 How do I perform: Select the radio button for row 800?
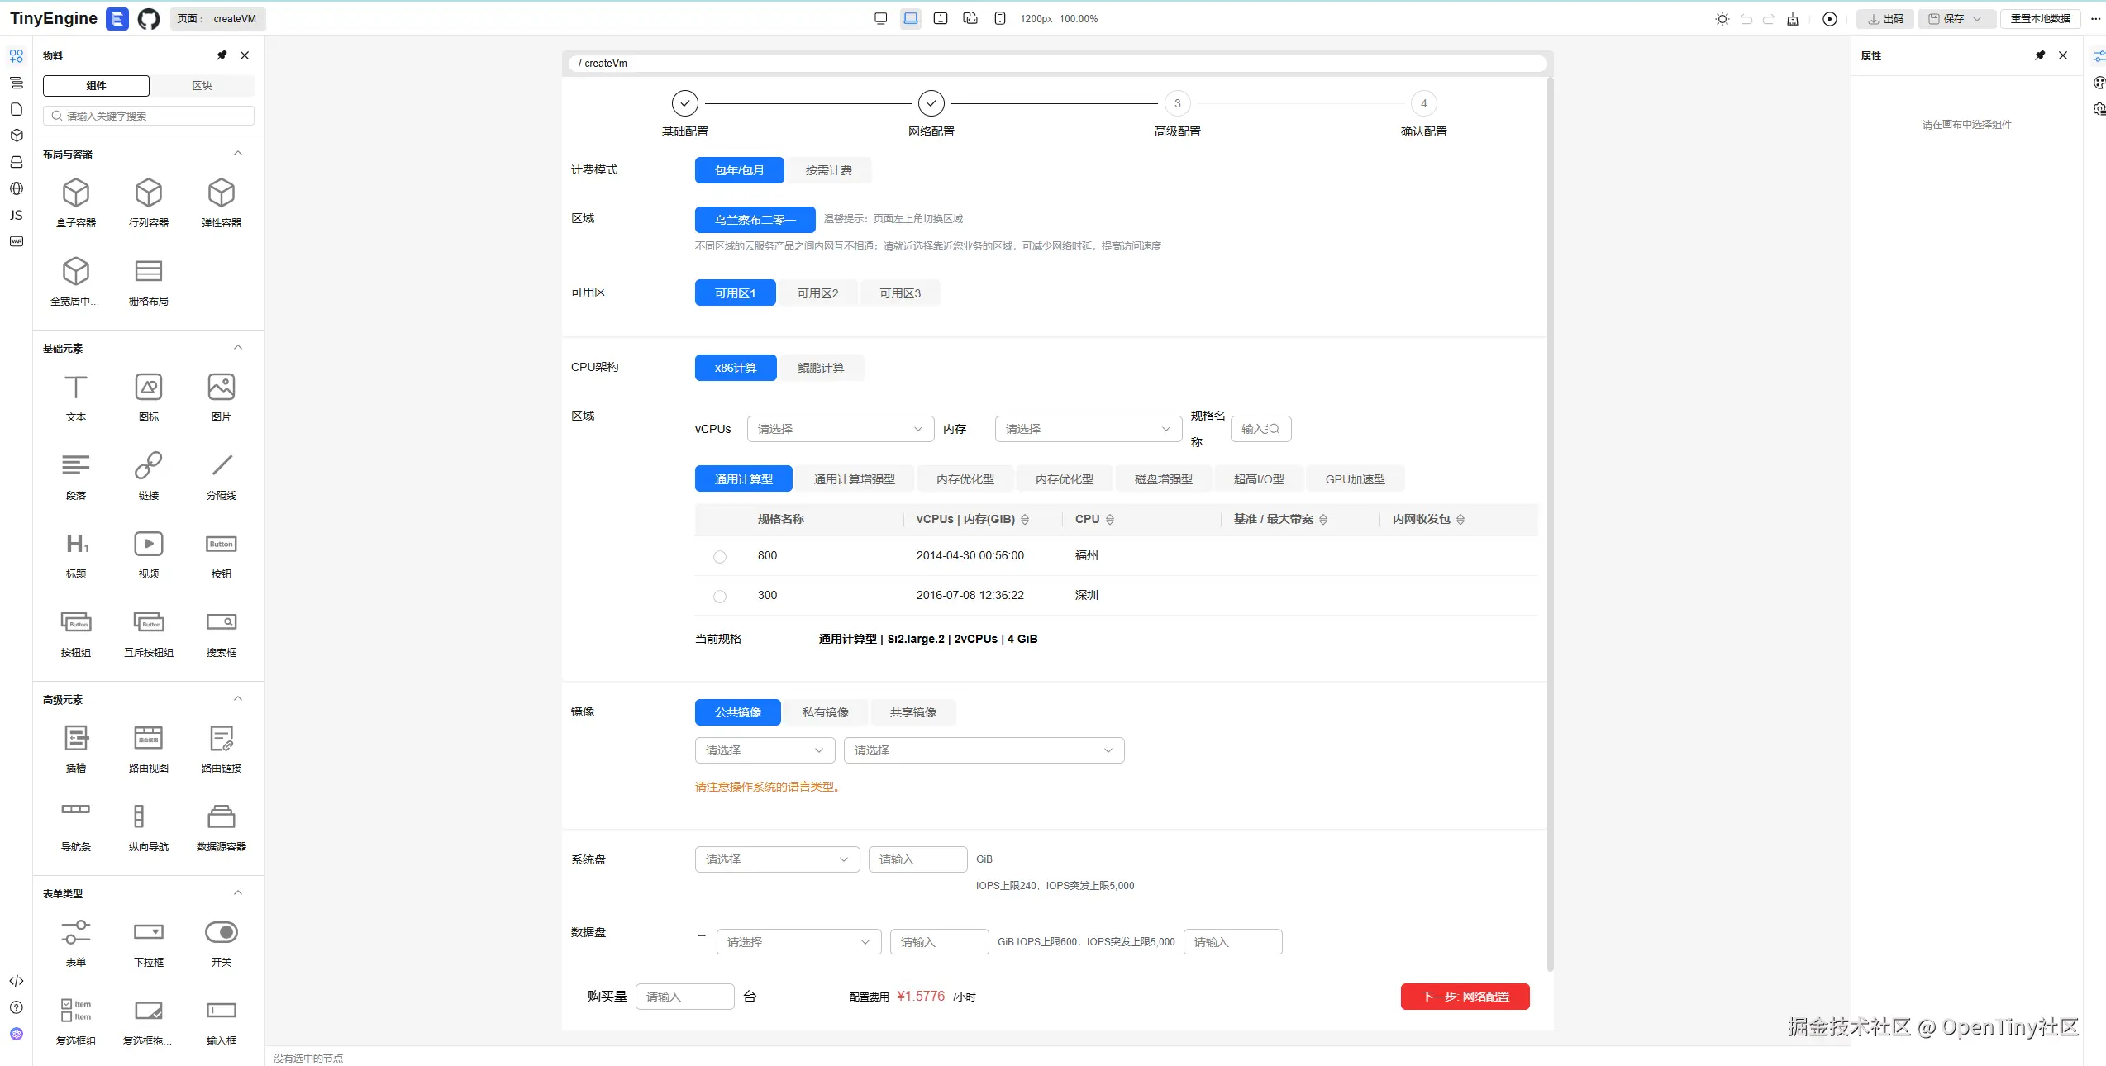point(720,556)
